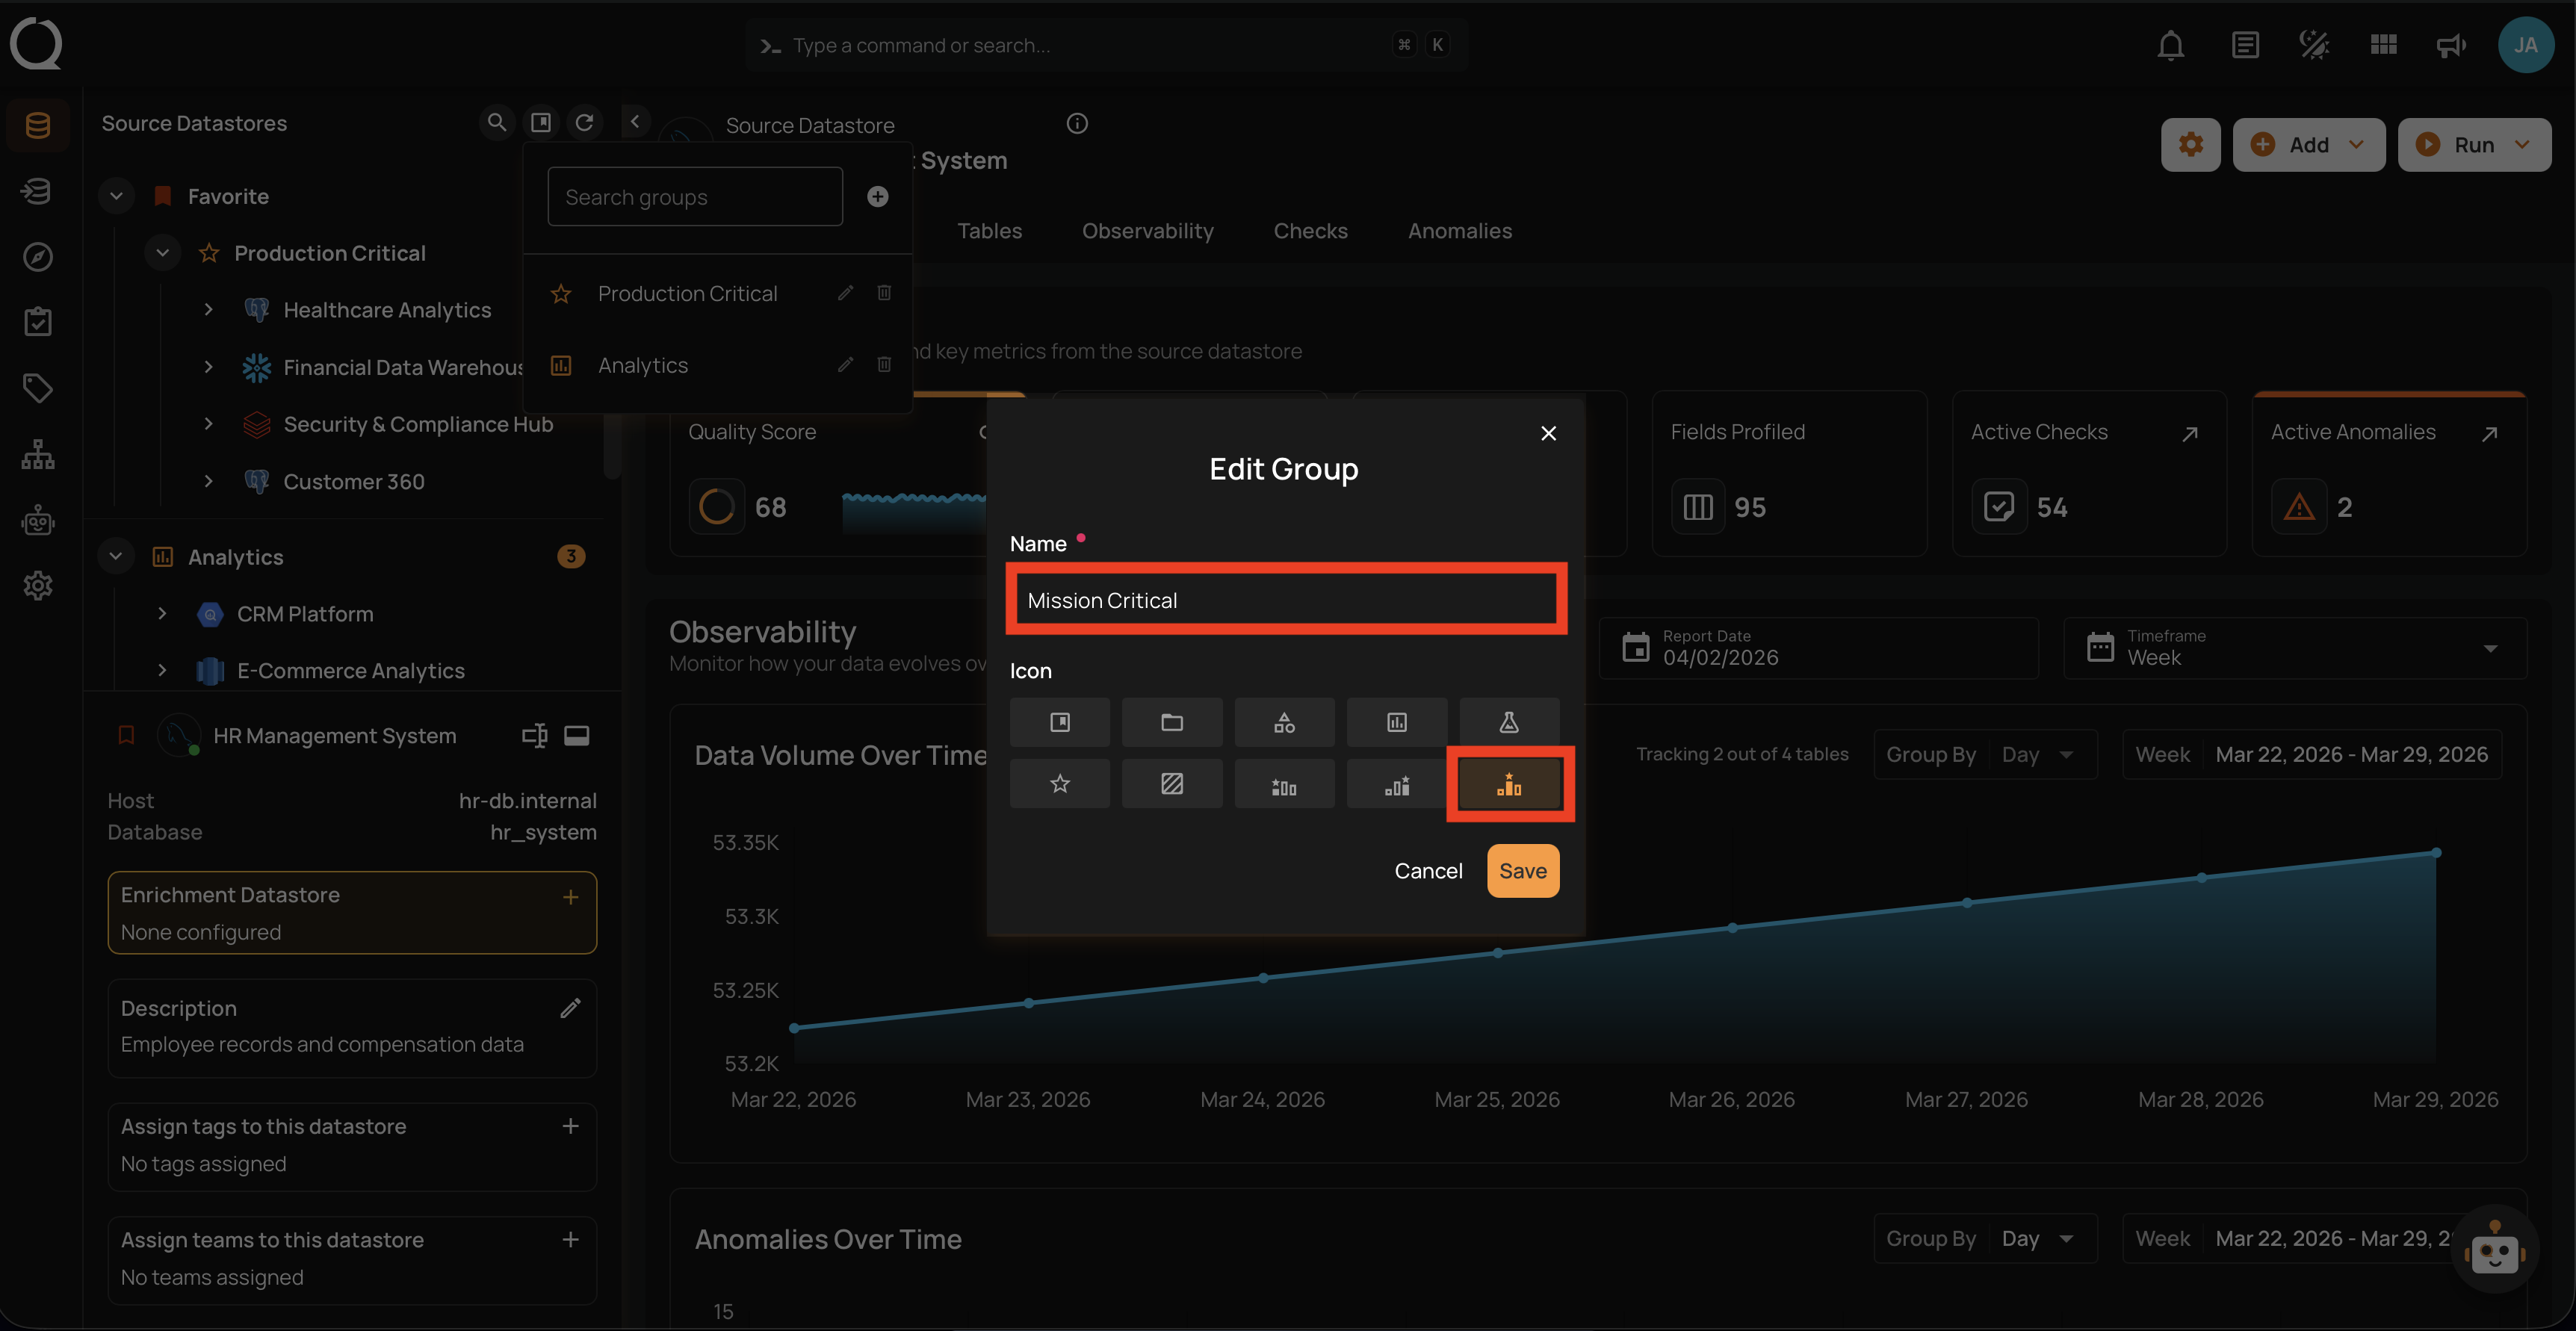Viewport: 2576px width, 1331px height.
Task: Save the edited group
Action: 1522,871
